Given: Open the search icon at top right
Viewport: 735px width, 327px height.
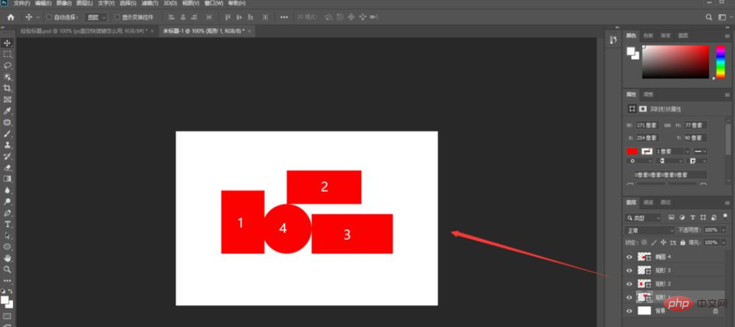Looking at the screenshot, I should 709,17.
